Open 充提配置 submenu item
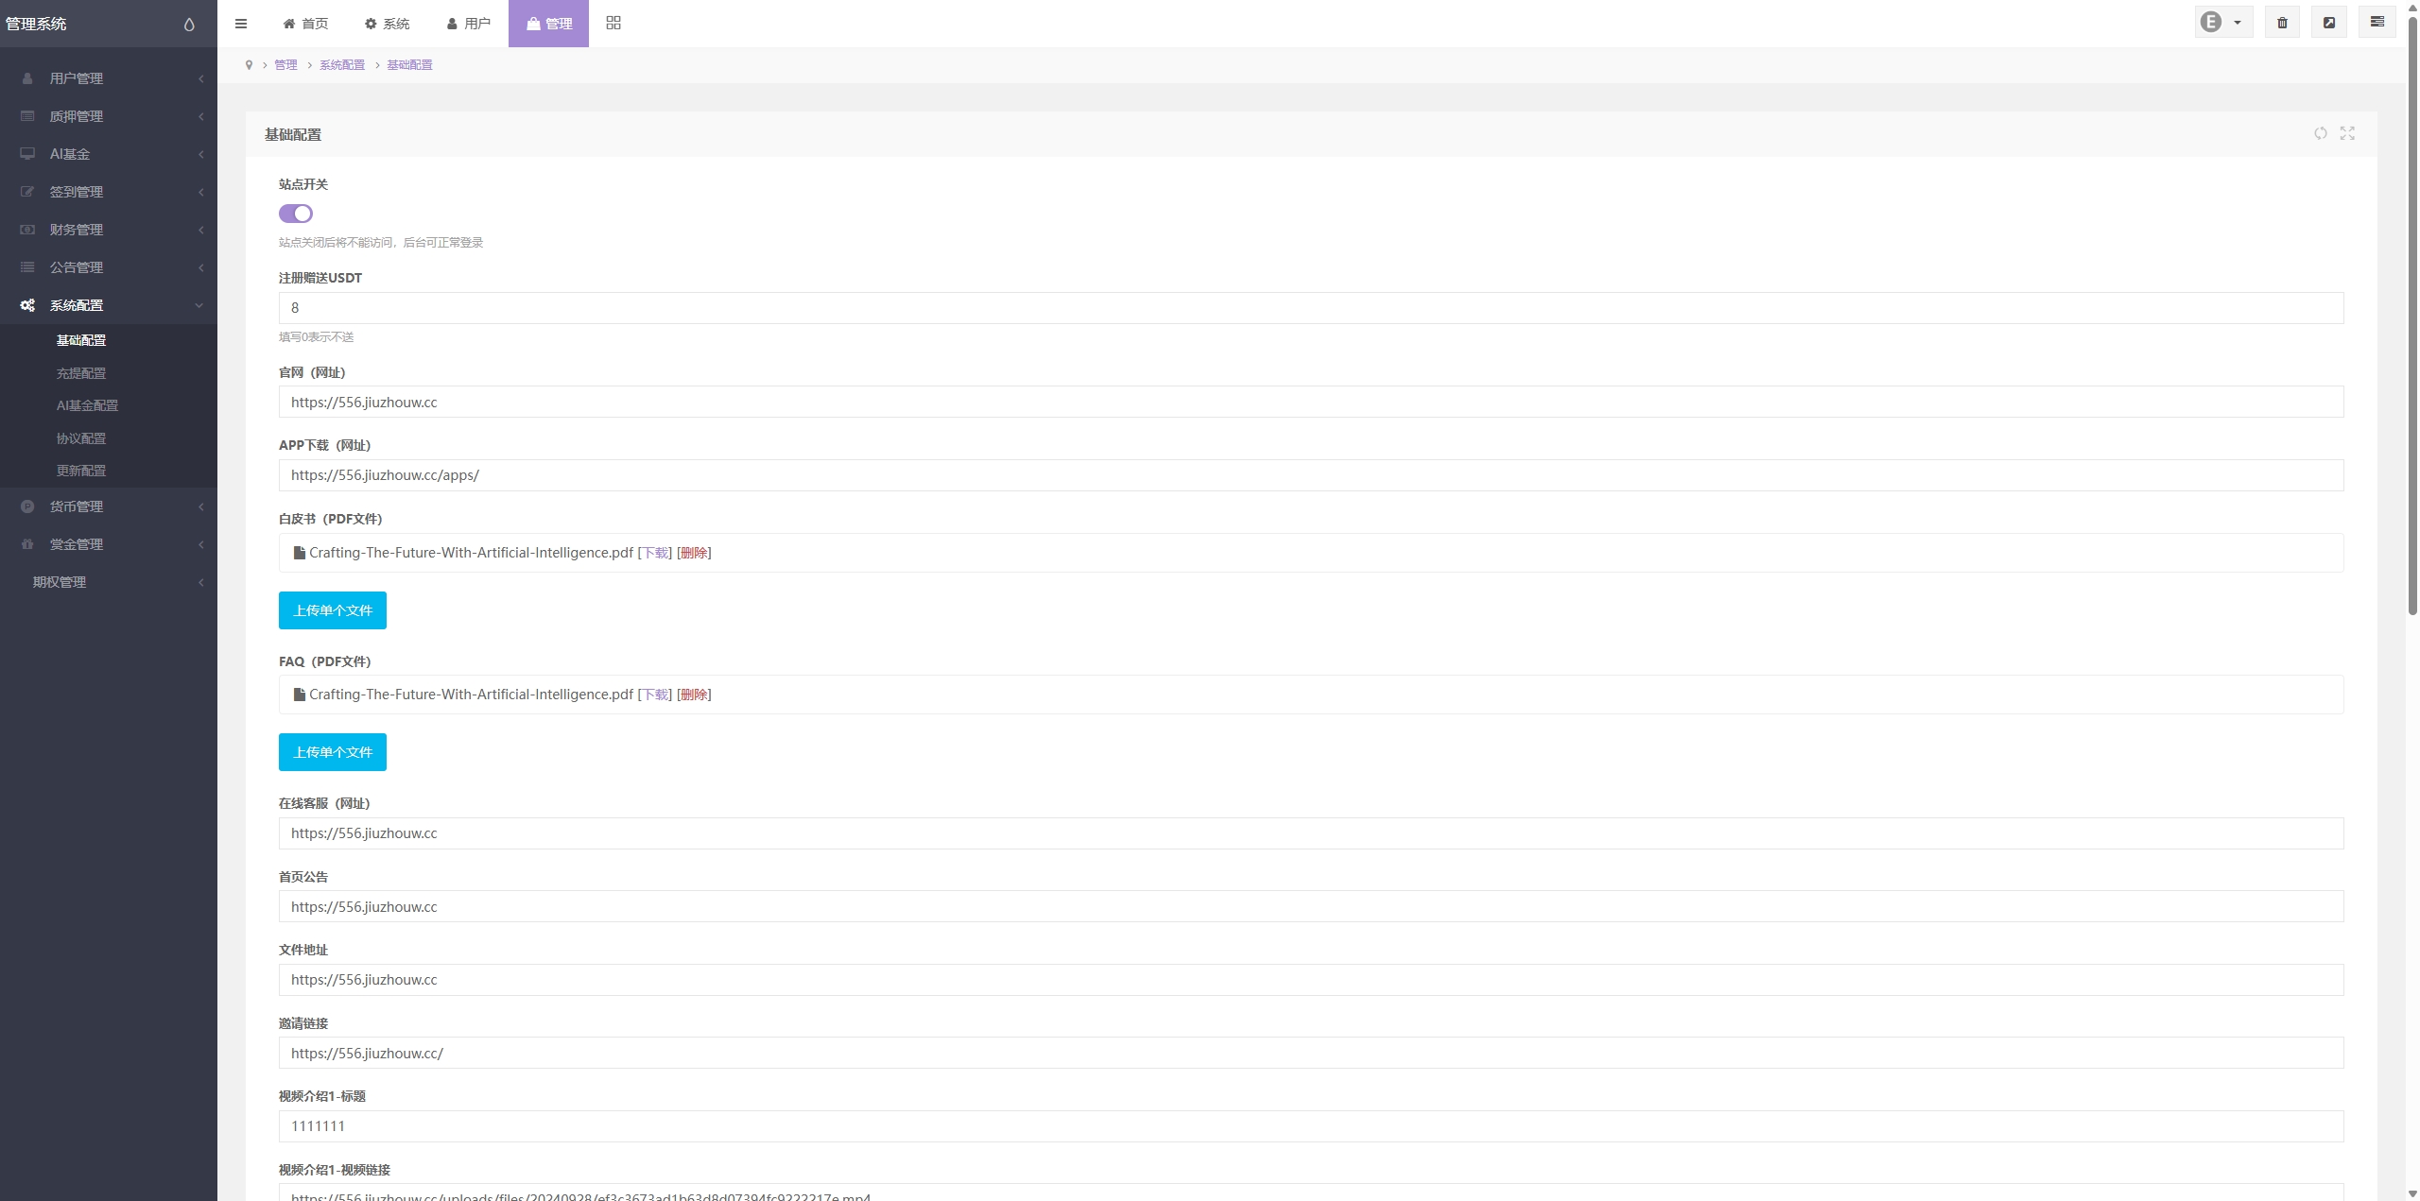The image size is (2420, 1201). pyautogui.click(x=81, y=373)
